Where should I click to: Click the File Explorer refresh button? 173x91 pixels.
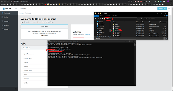click(x=142, y=19)
